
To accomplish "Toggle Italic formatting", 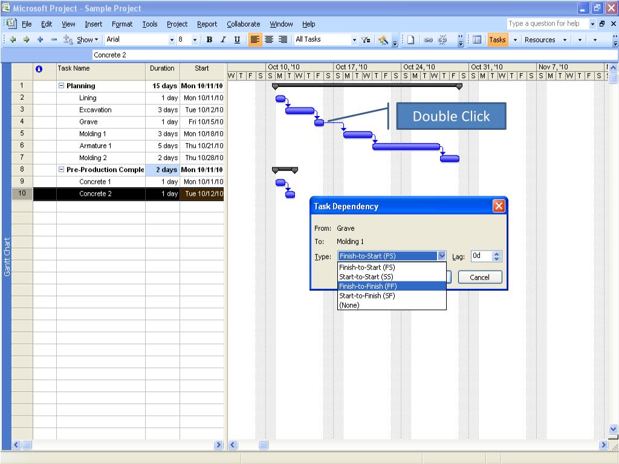I will click(x=223, y=39).
